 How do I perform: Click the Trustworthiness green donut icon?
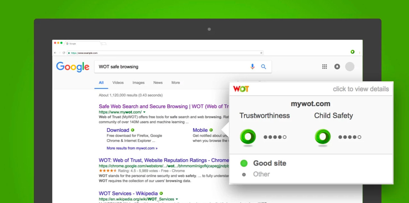[248, 137]
